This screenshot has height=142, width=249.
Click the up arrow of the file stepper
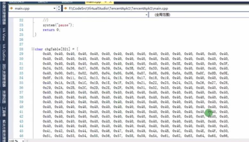[x=59, y=7]
